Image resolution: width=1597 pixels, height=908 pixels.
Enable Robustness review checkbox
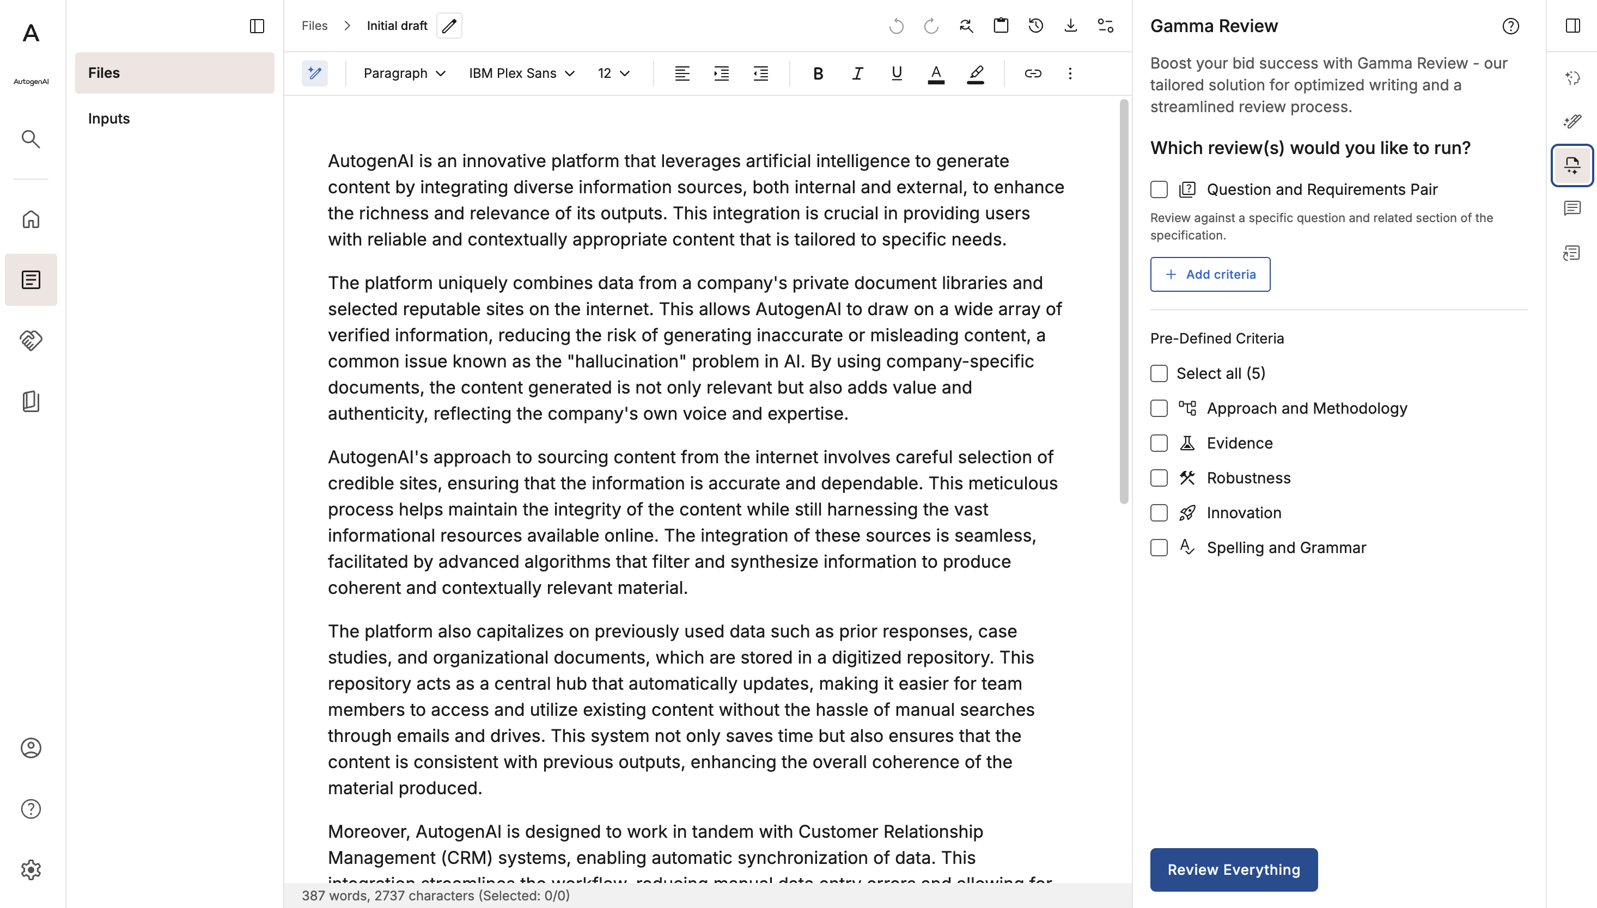click(1159, 478)
